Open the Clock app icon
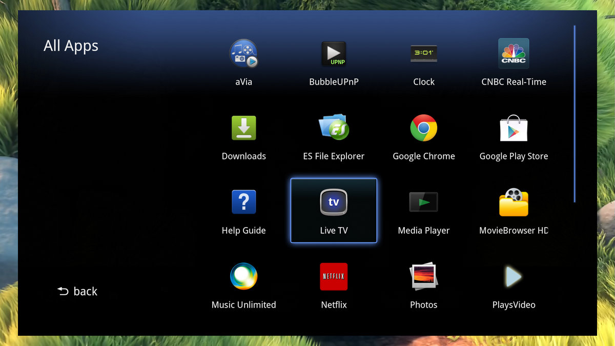 (424, 54)
